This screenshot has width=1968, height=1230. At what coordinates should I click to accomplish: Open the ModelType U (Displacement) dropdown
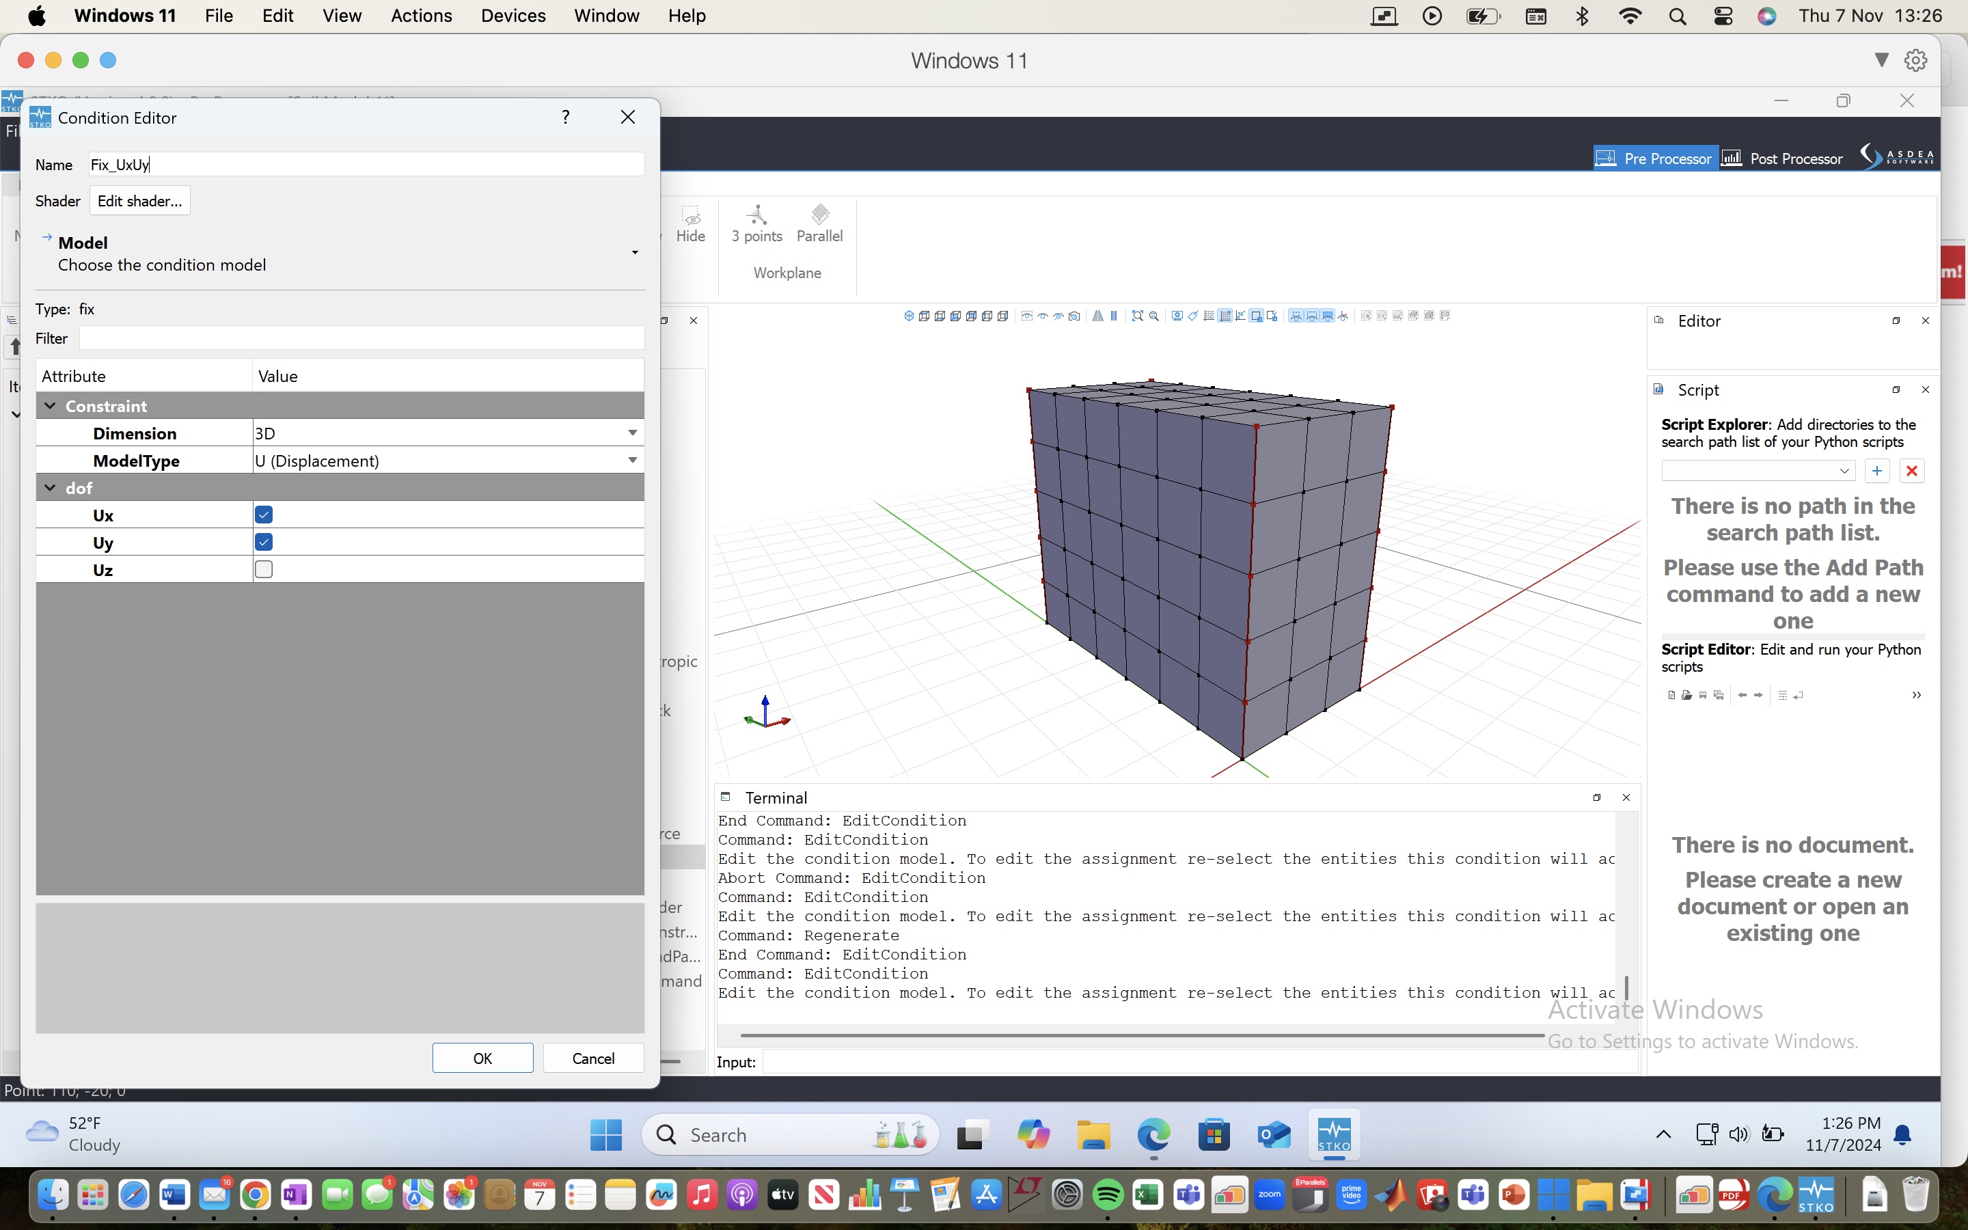pyautogui.click(x=448, y=461)
